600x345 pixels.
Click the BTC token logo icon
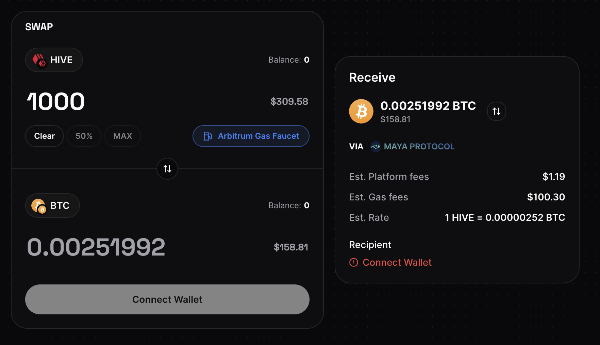tap(39, 206)
